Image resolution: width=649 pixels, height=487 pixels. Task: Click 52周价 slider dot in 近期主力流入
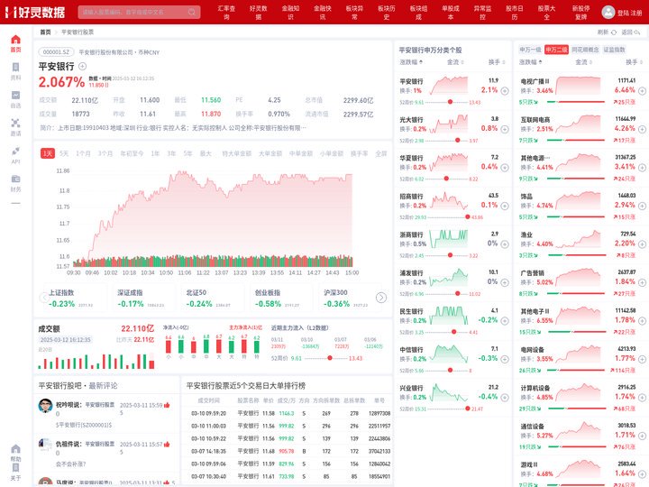coord(330,358)
